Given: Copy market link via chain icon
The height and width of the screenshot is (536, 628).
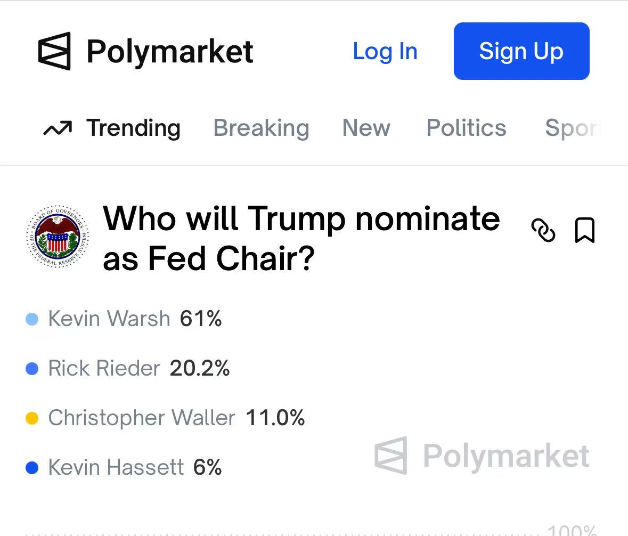Looking at the screenshot, I should pos(543,231).
